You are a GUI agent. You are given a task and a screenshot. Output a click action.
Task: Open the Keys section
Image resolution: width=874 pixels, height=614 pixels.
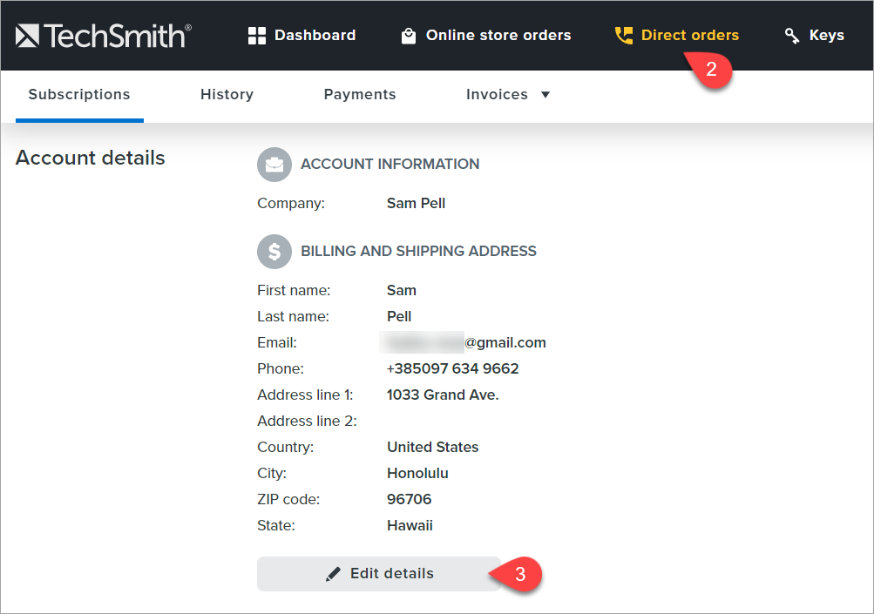click(824, 35)
